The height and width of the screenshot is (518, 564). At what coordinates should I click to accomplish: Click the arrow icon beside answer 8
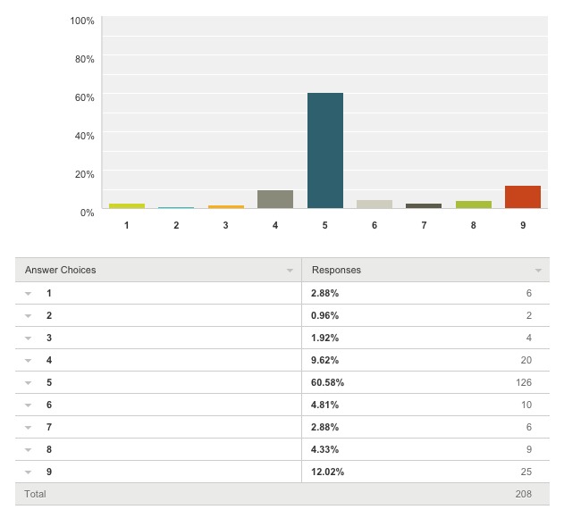pyautogui.click(x=28, y=450)
